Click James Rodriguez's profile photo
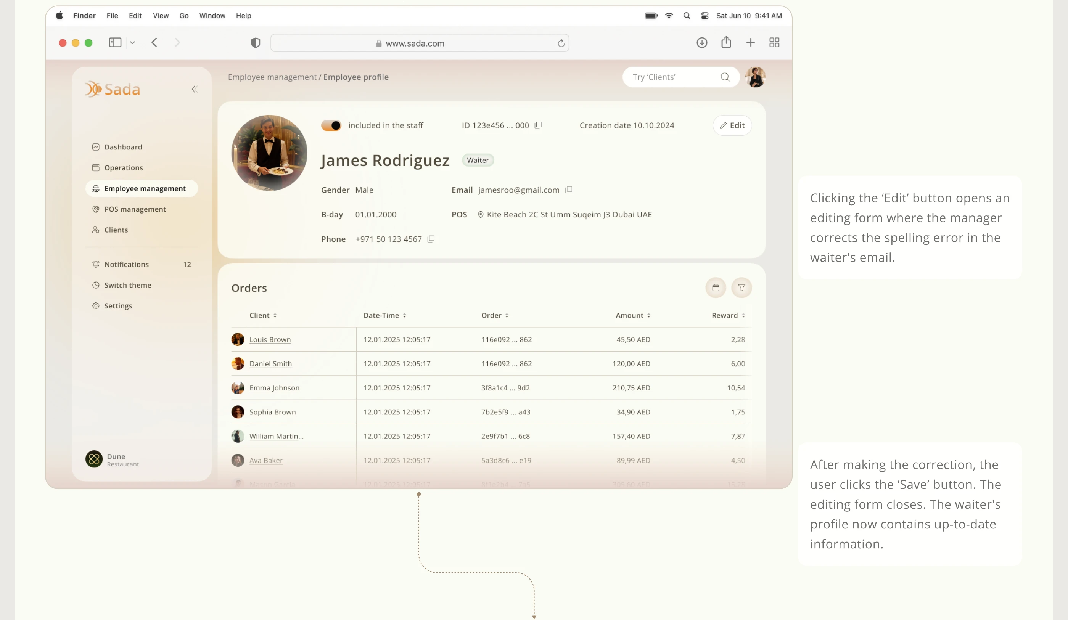1068x620 pixels. [269, 153]
